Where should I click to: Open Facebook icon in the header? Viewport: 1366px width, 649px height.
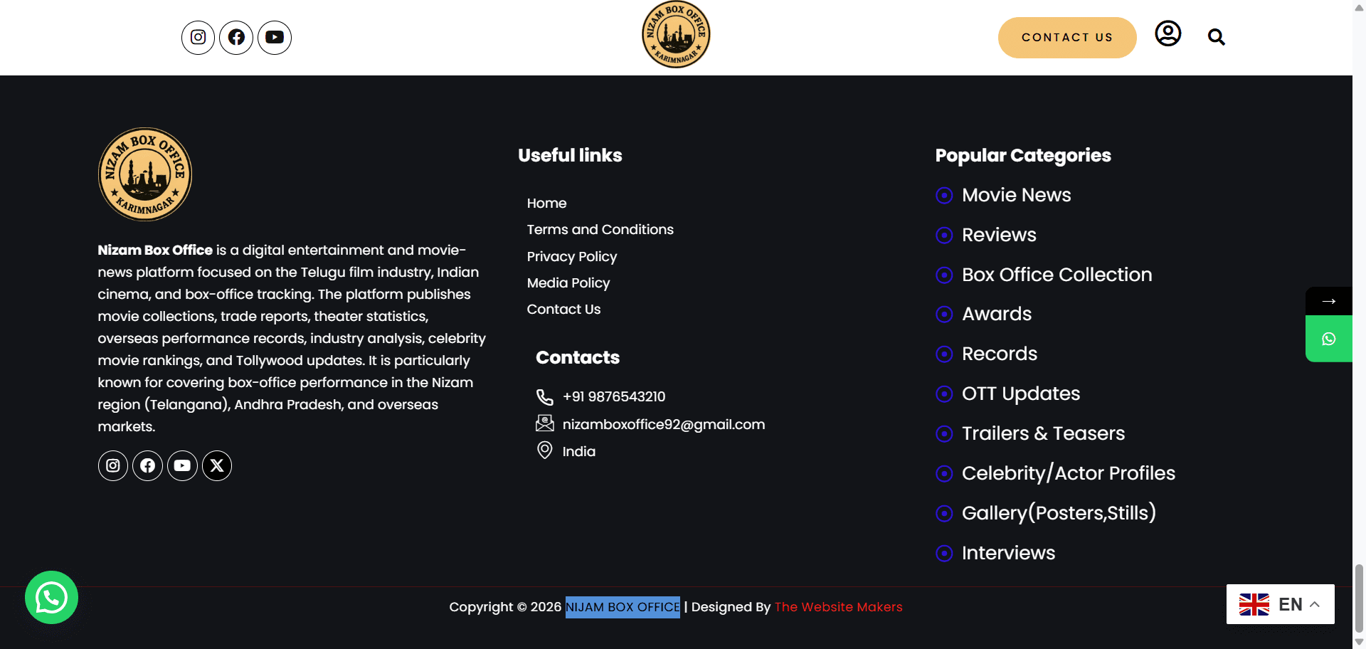(236, 38)
